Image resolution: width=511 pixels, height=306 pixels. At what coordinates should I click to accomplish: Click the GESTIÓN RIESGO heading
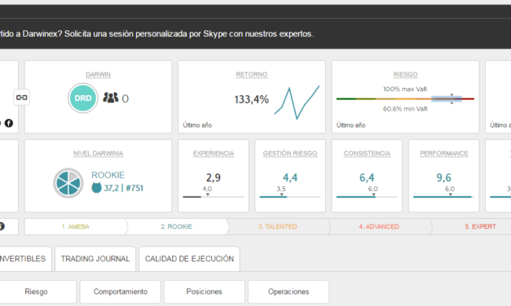[x=290, y=153]
